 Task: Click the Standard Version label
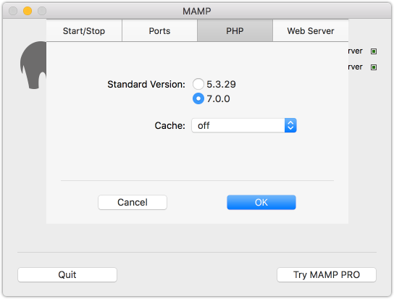coord(146,85)
